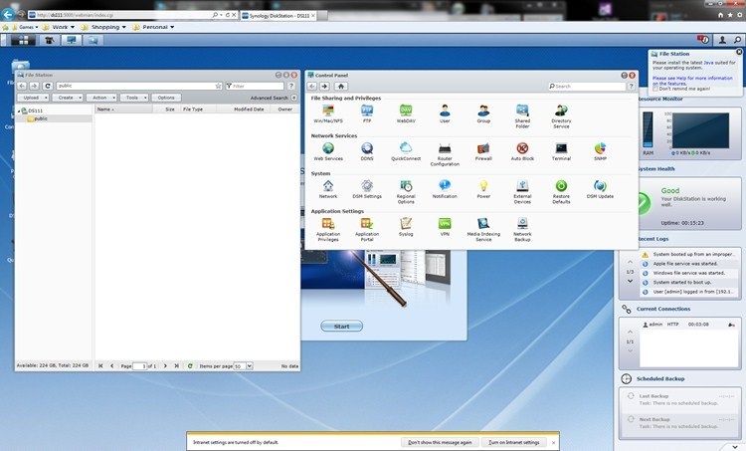746x451 pixels.
Task: Go to next page in File Station
Action: tap(165, 365)
